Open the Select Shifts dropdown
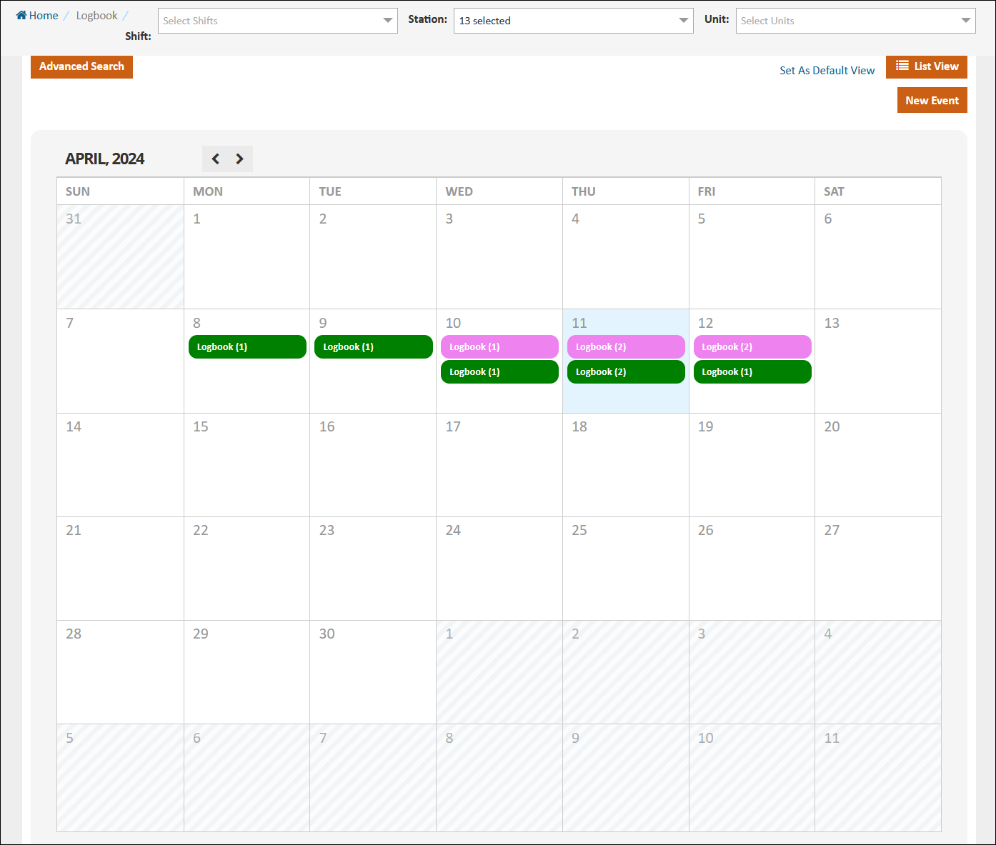This screenshot has width=996, height=845. click(277, 21)
